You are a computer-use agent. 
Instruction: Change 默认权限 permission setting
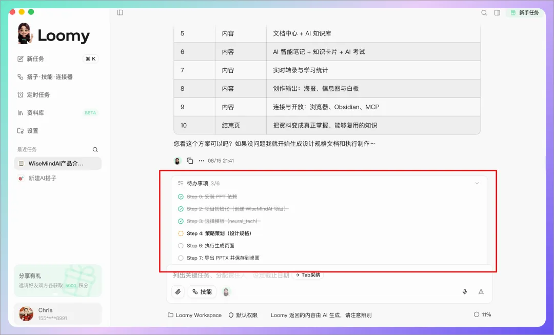click(243, 315)
